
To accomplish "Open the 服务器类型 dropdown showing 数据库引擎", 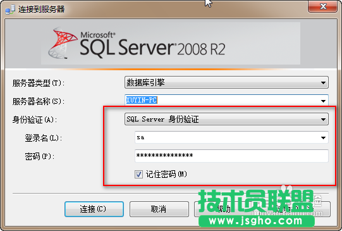I will [x=226, y=82].
